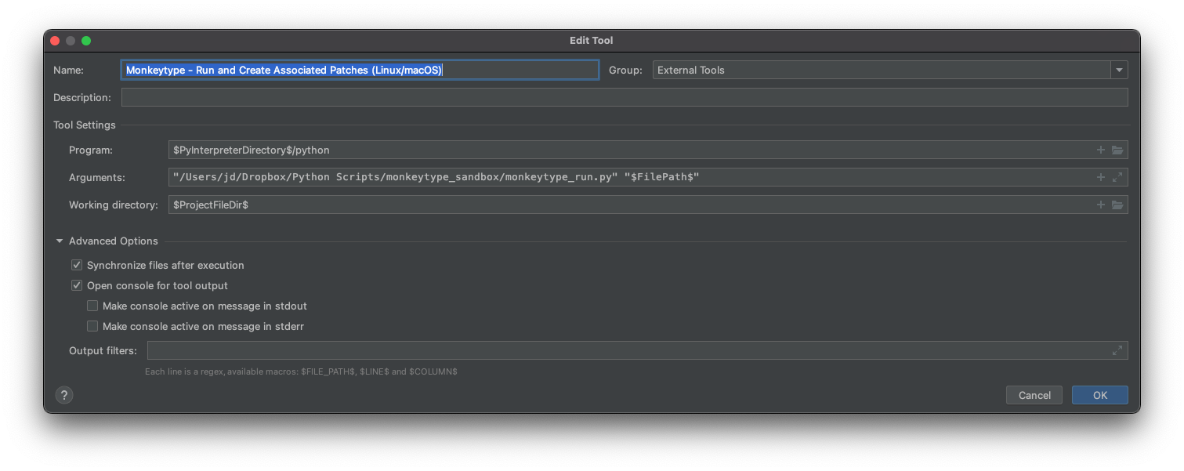
Task: Confirm with the OK button
Action: click(1100, 395)
